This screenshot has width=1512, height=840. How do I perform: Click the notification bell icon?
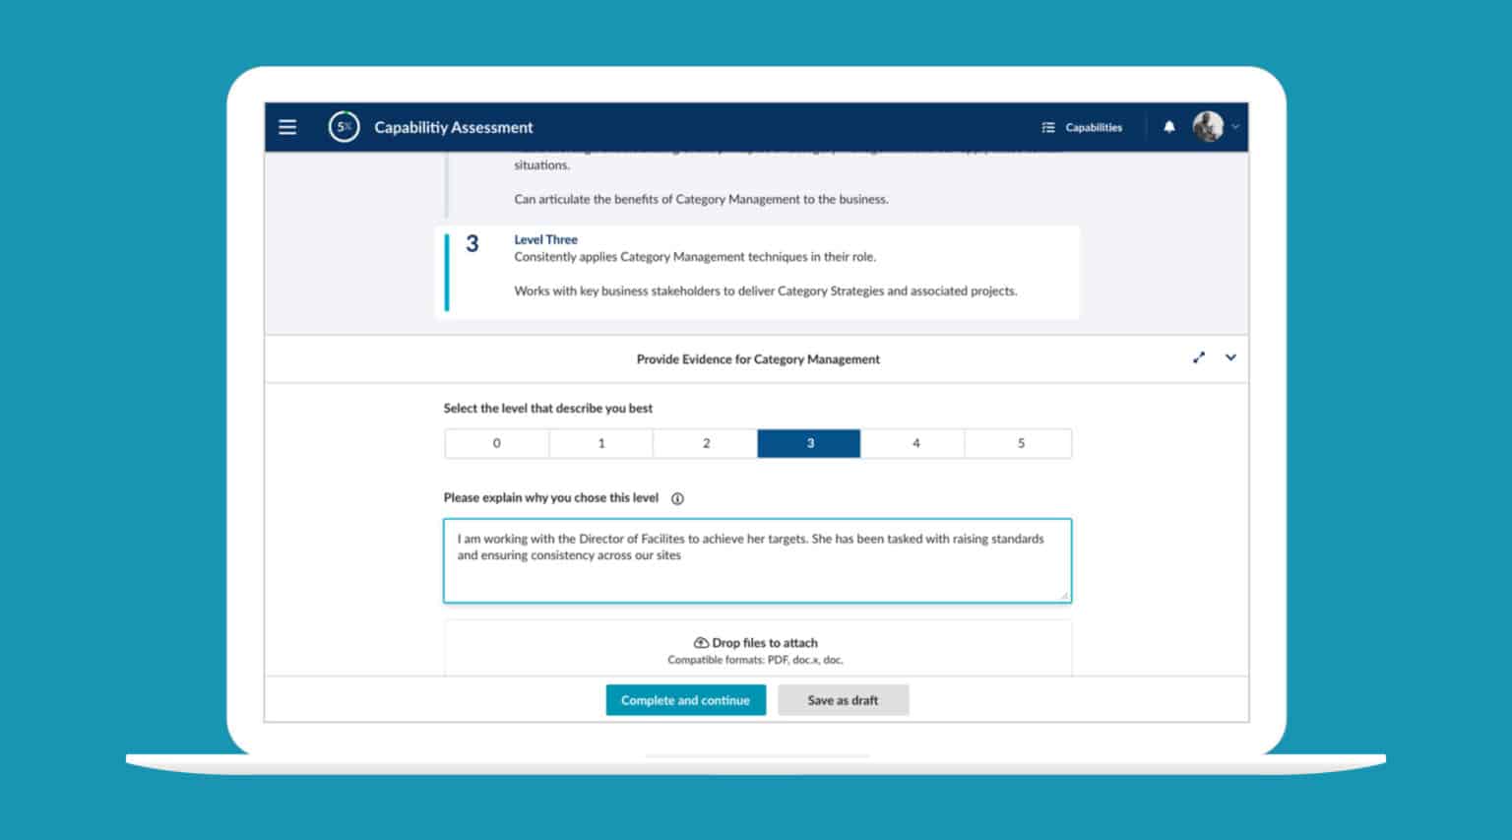(x=1169, y=127)
